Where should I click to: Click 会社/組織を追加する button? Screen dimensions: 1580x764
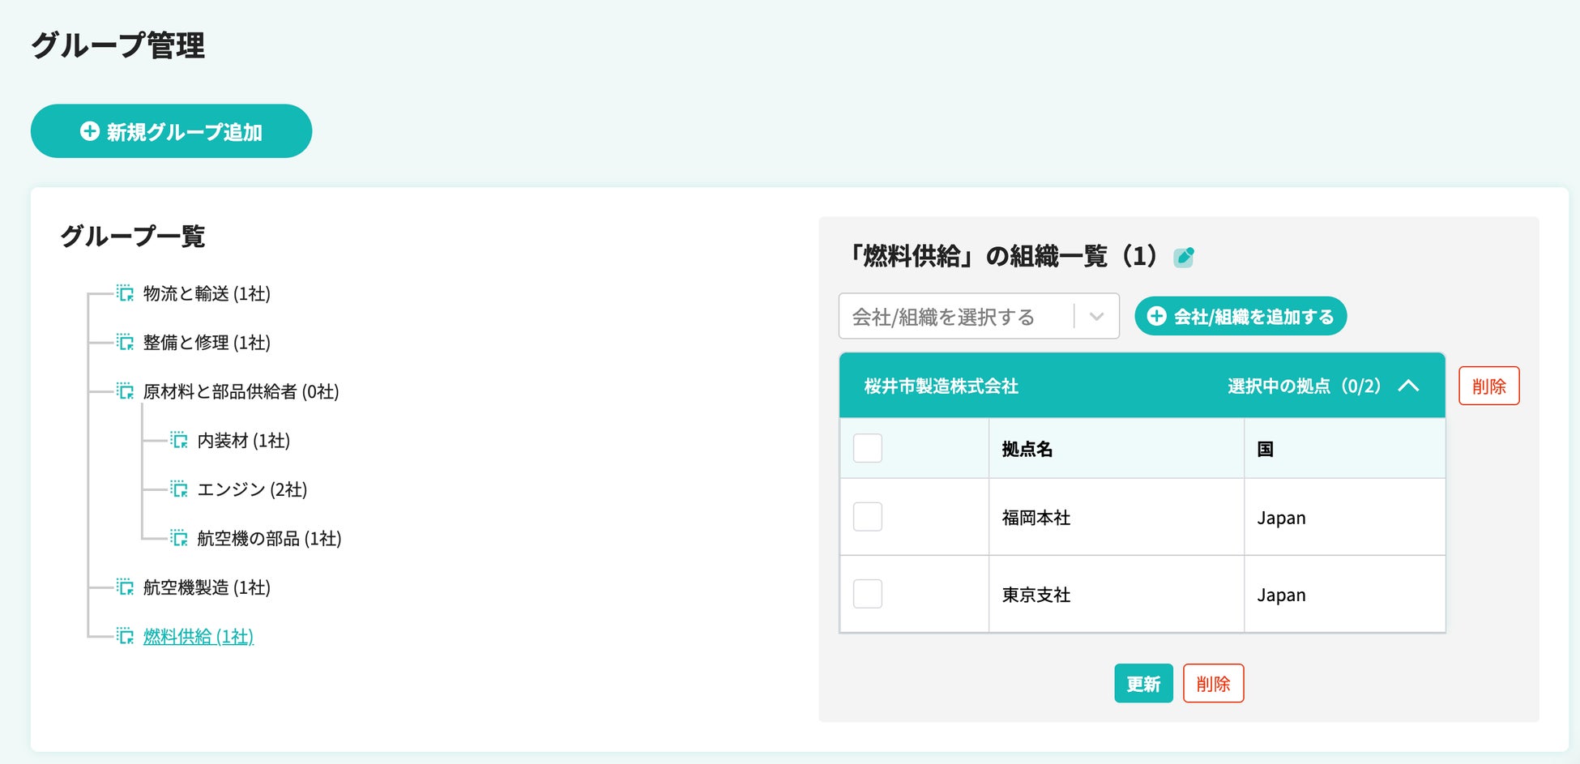(1240, 316)
